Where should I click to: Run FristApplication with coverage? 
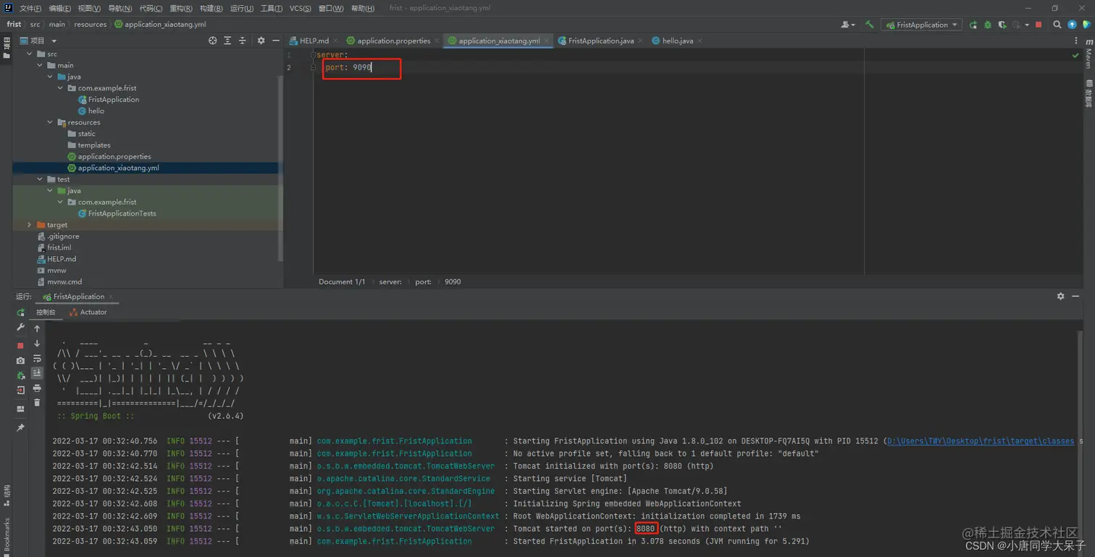pos(1002,25)
